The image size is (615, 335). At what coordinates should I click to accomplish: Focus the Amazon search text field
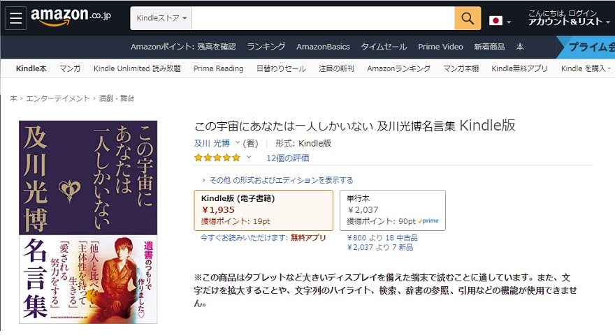tap(323, 18)
